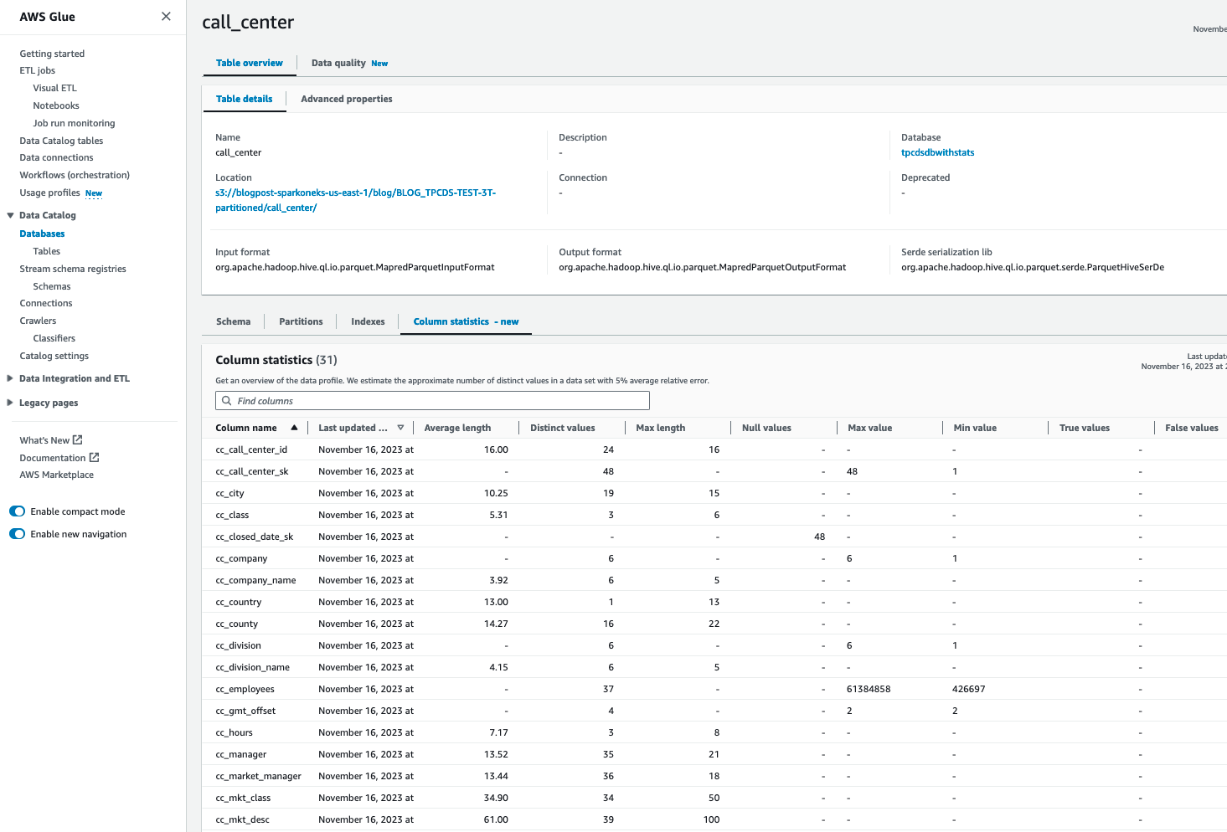The image size is (1227, 832).
Task: Open Workflows (orchestration)
Action: click(x=75, y=175)
